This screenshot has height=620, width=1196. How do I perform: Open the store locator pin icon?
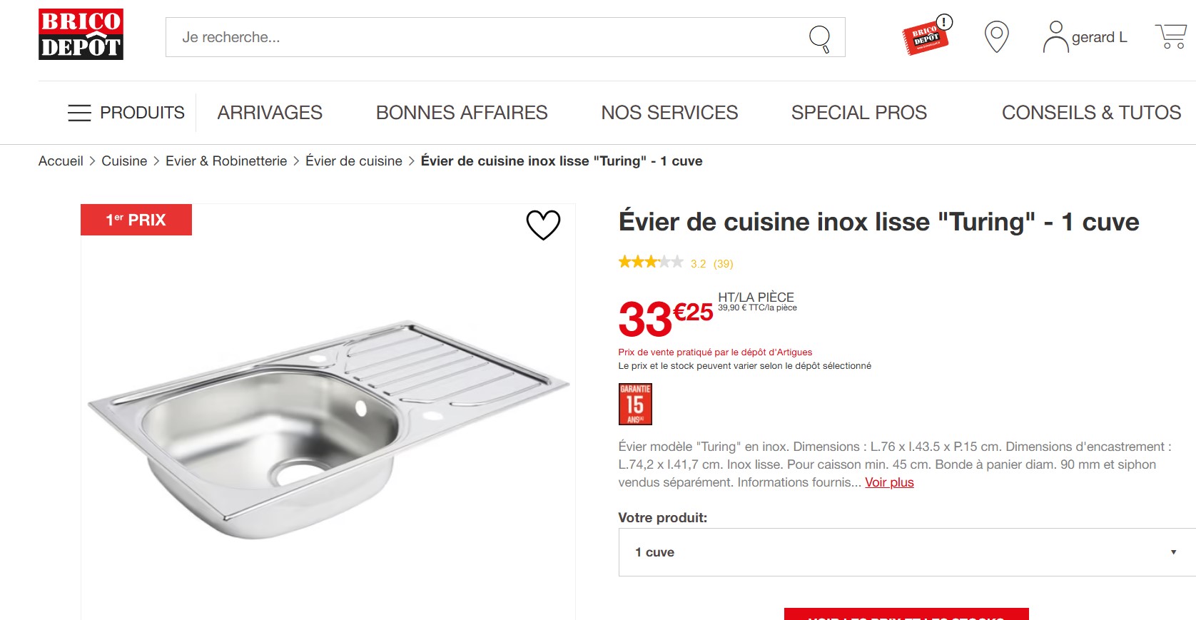(996, 36)
